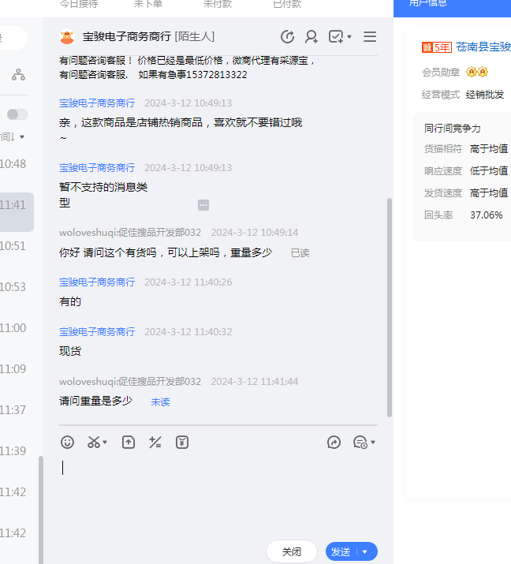The image size is (511, 564).
Task: Click the yen payment icon
Action: [x=182, y=443]
